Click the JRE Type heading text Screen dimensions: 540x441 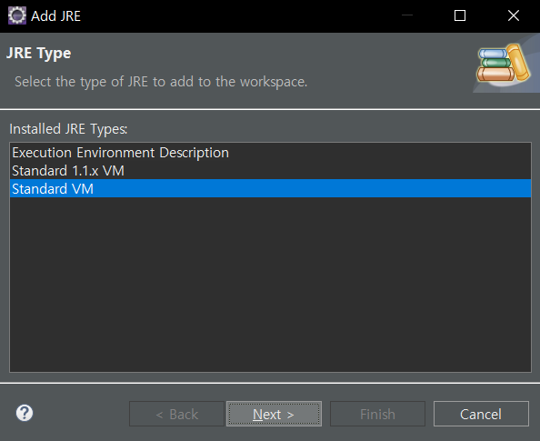(38, 54)
